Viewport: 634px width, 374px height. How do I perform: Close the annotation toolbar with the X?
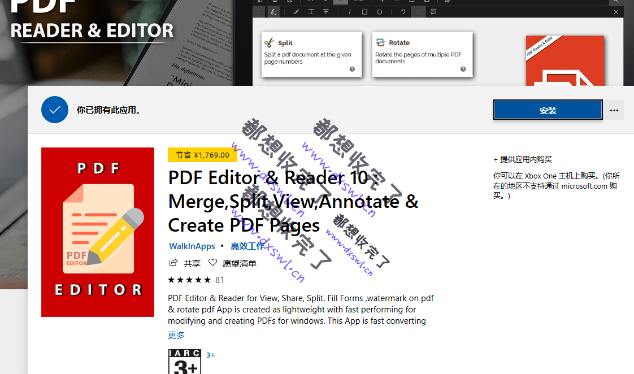[616, 12]
